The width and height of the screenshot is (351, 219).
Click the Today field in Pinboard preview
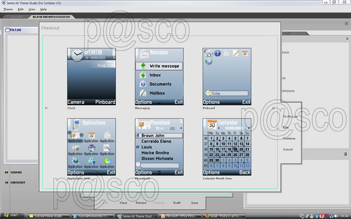227,93
